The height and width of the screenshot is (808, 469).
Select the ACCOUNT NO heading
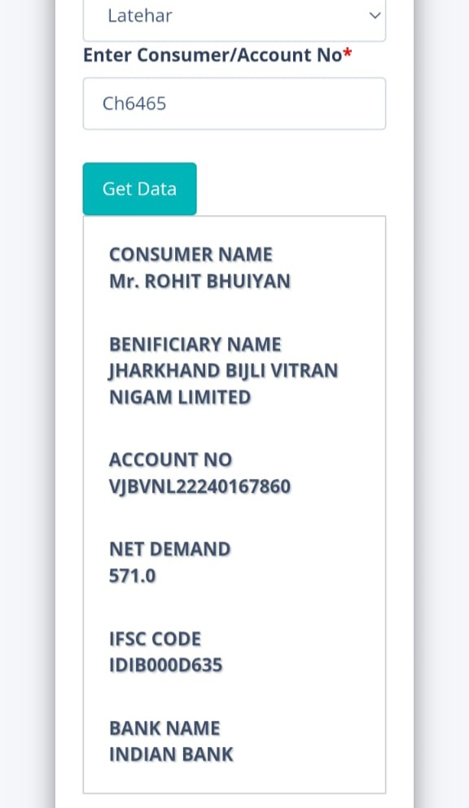(171, 459)
